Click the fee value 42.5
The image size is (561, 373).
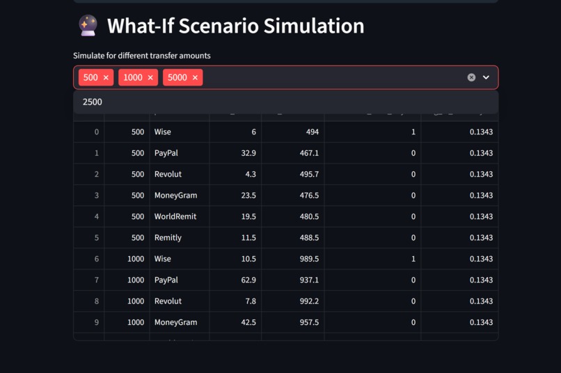[248, 322]
